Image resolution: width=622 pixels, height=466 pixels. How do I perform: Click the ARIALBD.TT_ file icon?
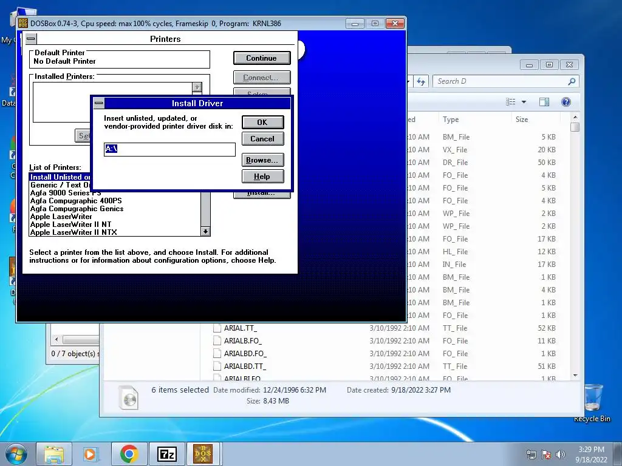point(217,366)
